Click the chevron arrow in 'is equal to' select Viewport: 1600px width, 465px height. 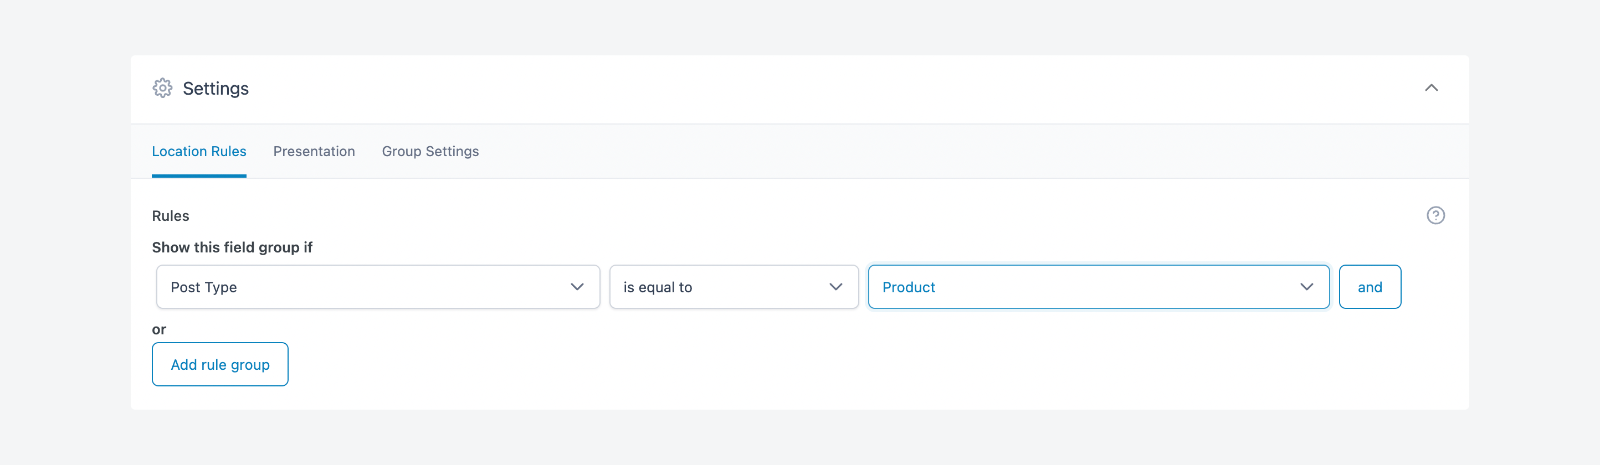835,287
